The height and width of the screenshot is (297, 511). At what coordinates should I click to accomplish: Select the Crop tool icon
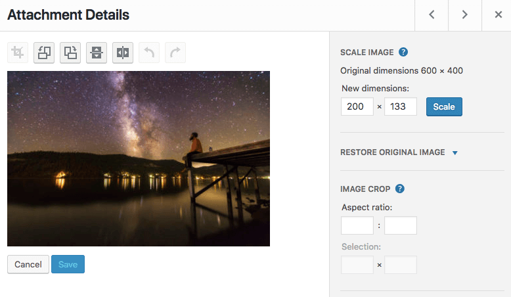click(18, 53)
